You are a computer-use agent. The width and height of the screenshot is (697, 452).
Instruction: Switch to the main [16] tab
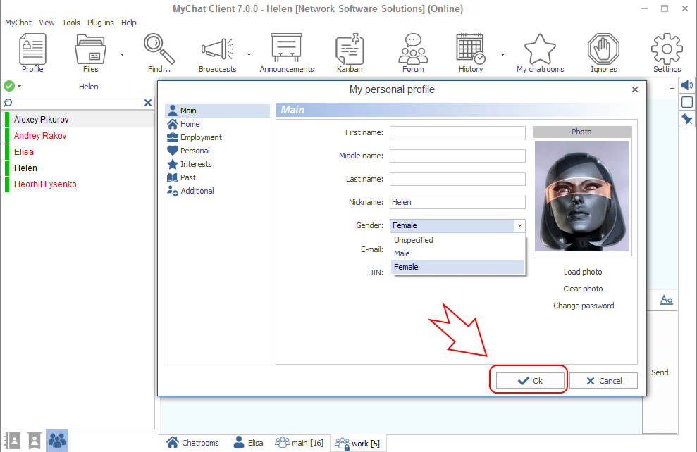(x=300, y=443)
